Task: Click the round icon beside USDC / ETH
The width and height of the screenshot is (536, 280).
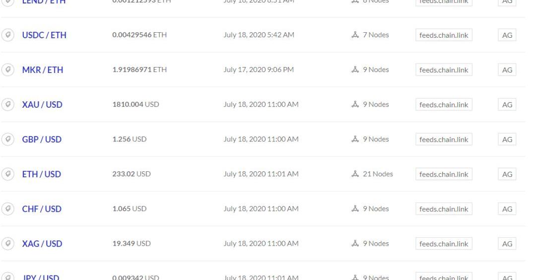Action: [7, 35]
